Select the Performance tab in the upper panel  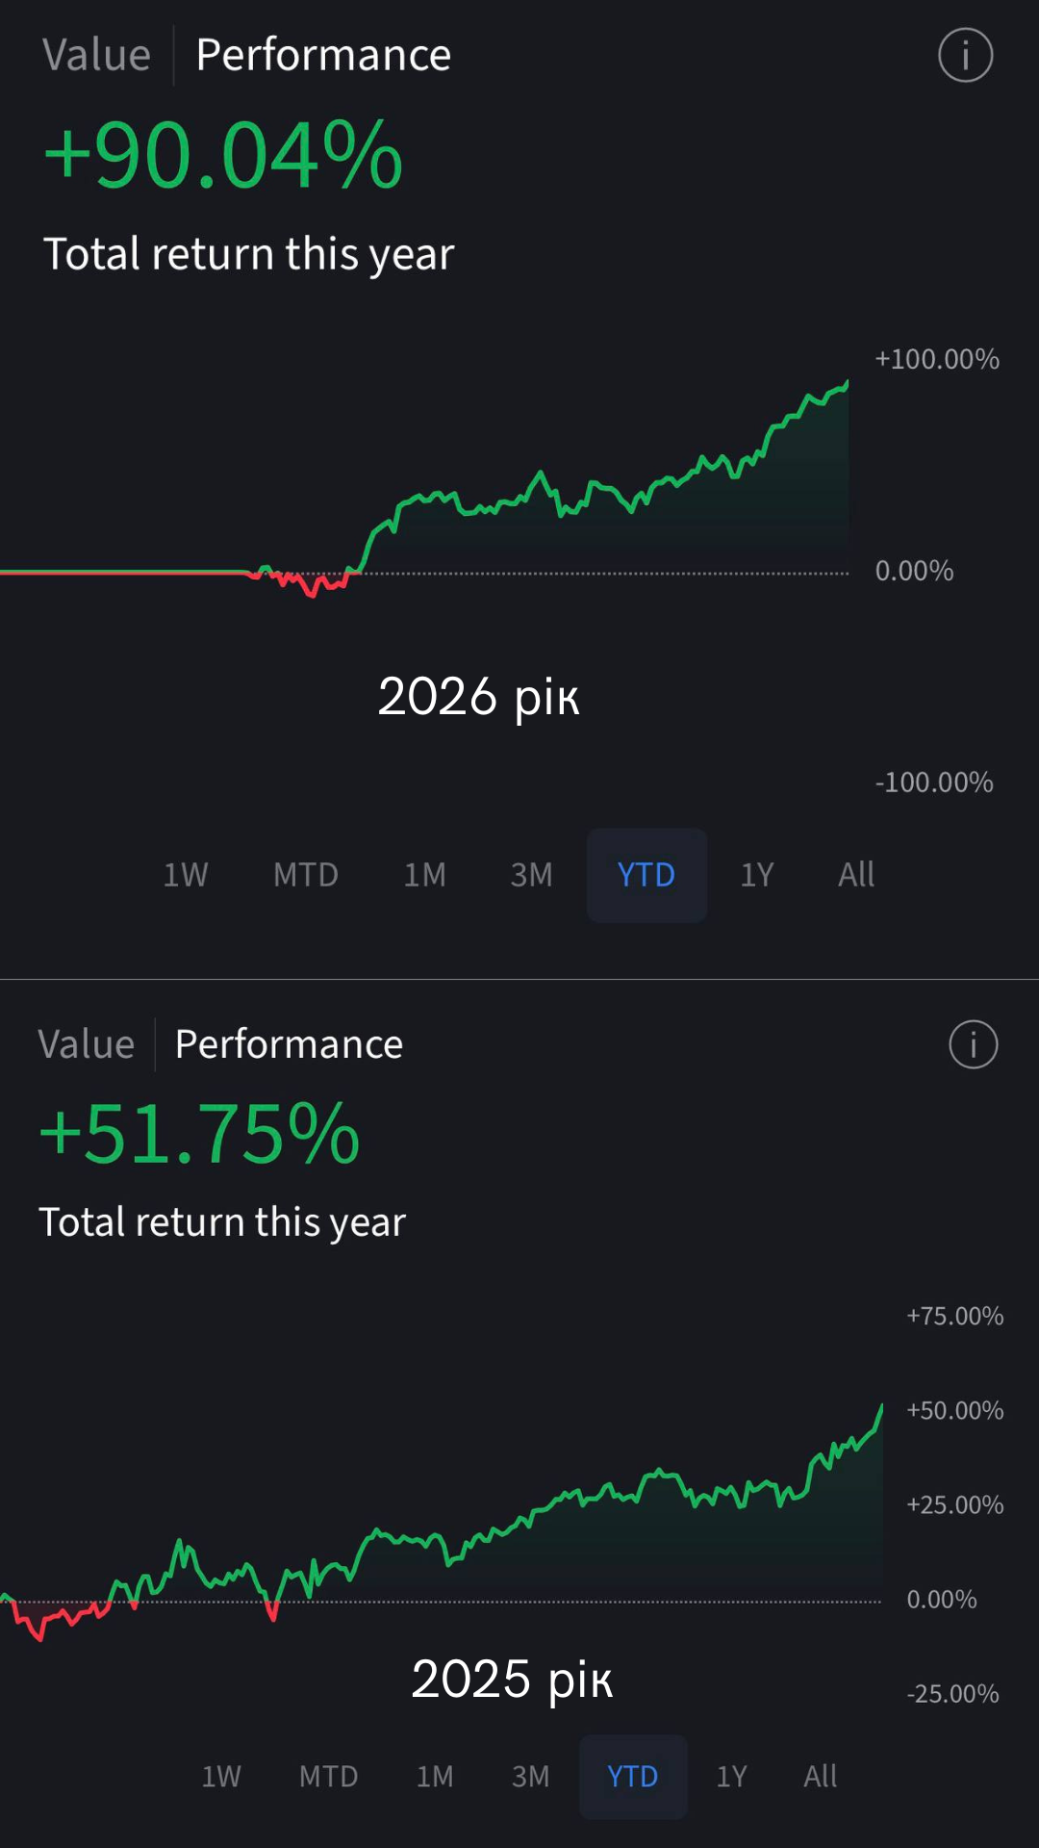pos(323,55)
